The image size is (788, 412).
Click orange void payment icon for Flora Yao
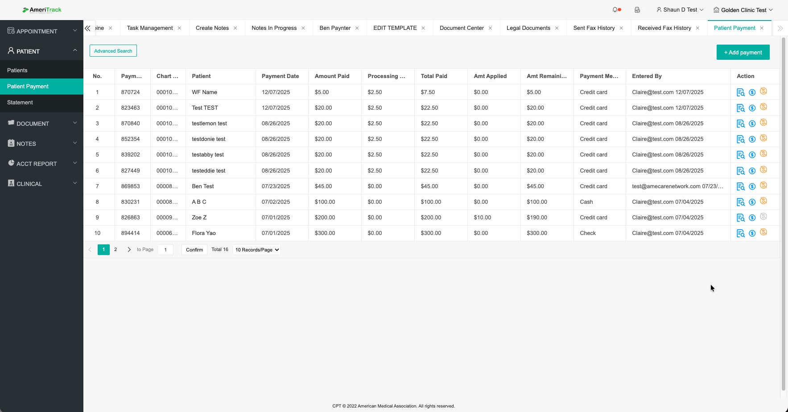[763, 232]
